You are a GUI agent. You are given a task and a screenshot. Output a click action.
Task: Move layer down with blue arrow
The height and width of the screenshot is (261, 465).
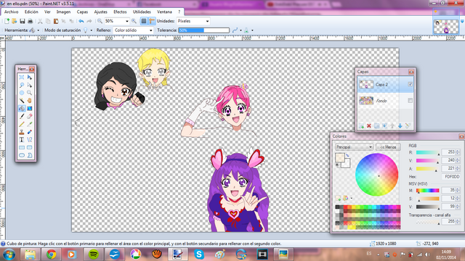coord(400,125)
